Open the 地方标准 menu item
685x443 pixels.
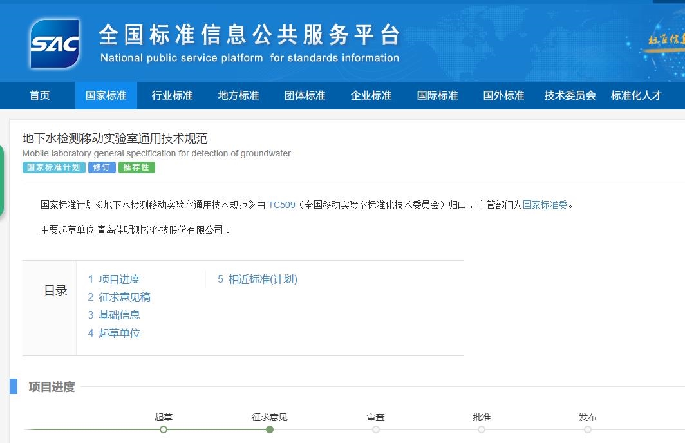239,95
